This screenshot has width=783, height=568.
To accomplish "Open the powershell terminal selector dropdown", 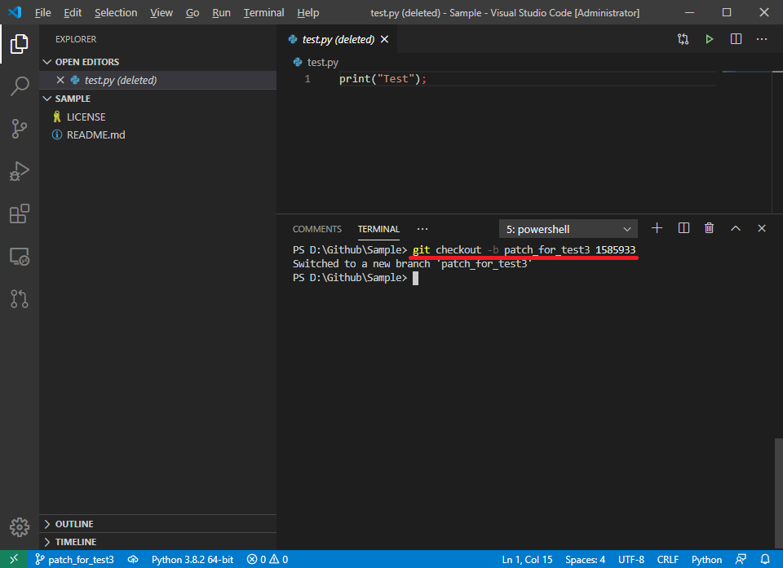I will [568, 229].
